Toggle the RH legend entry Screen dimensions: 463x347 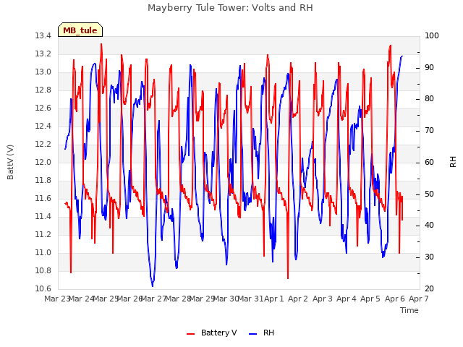tap(261, 333)
